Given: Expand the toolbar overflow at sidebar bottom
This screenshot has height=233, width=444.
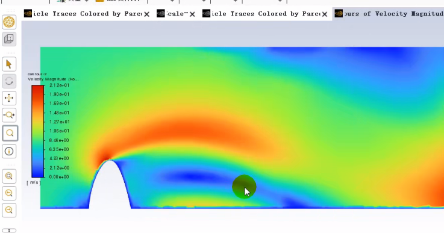Looking at the screenshot, I should (x=9, y=231).
